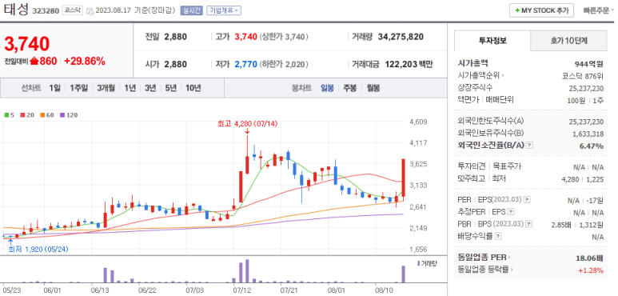Screen dimensions: 618x296
Task: Select the 1일 line chart period
Action: click(55, 88)
